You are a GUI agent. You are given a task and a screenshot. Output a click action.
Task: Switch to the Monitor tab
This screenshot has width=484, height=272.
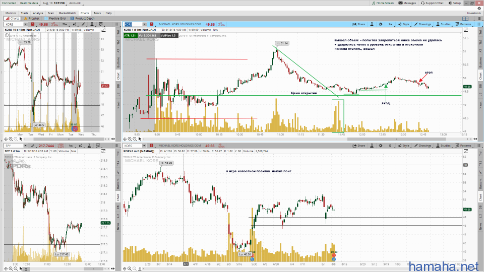[11, 13]
